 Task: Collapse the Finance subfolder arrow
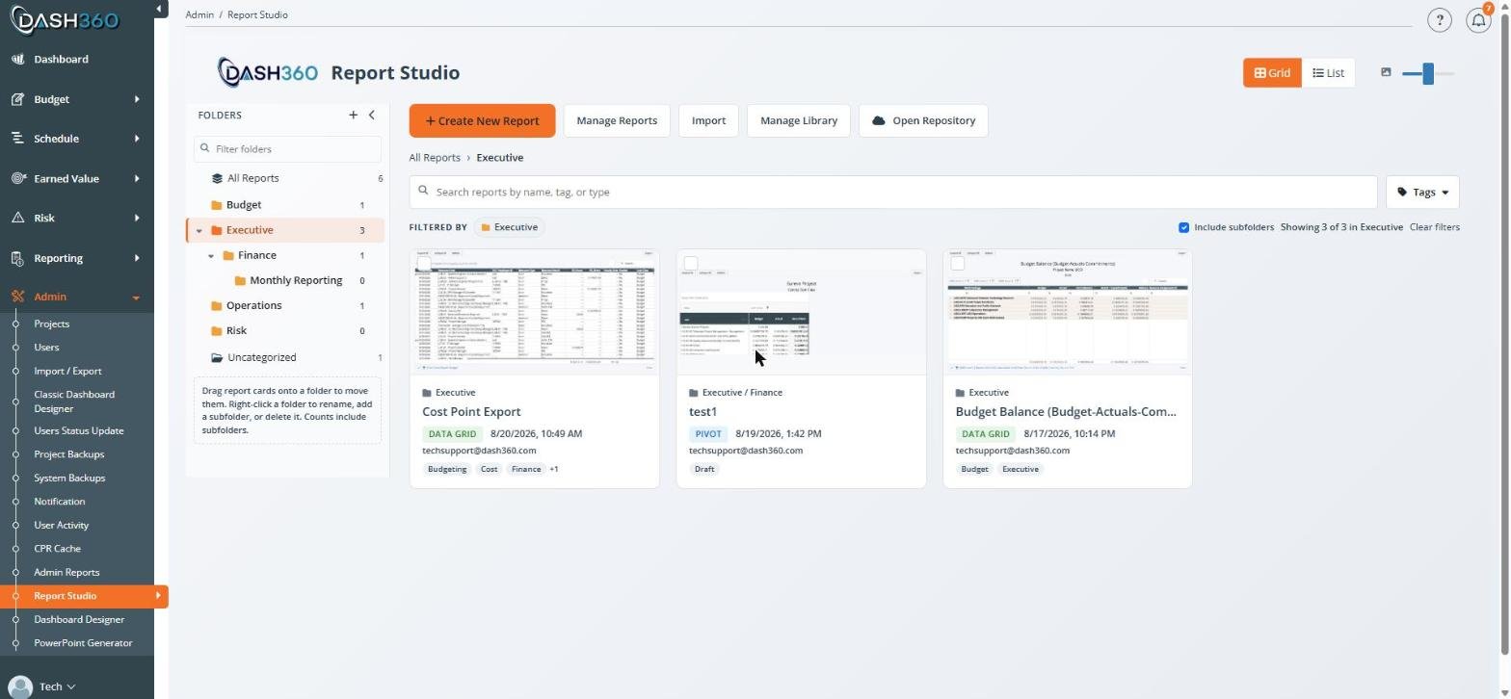(x=211, y=255)
